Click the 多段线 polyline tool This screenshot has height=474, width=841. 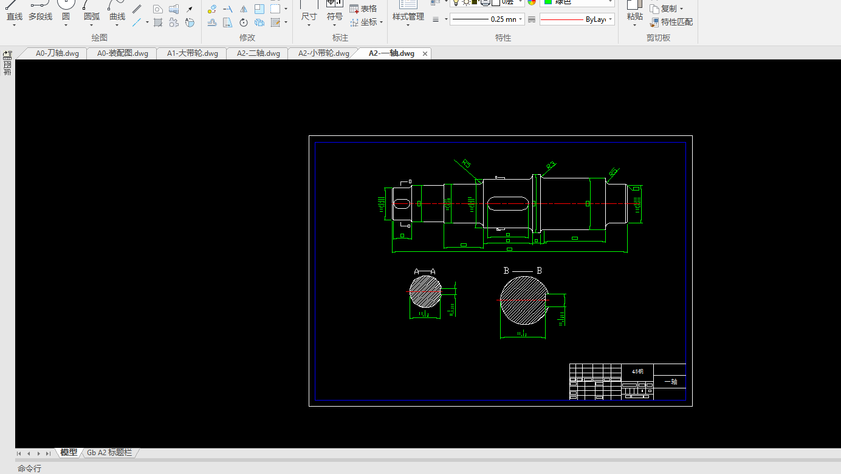click(x=40, y=12)
